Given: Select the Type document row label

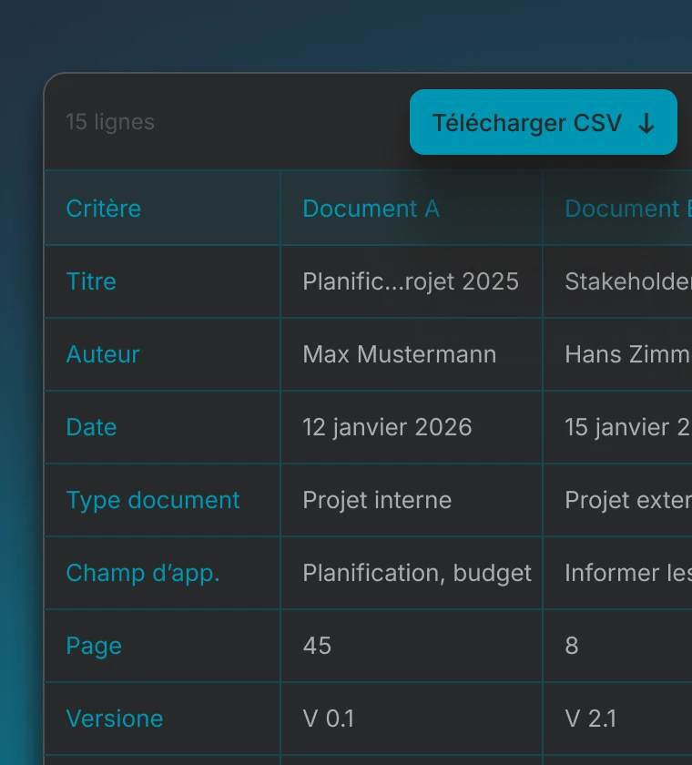Looking at the screenshot, I should point(153,500).
